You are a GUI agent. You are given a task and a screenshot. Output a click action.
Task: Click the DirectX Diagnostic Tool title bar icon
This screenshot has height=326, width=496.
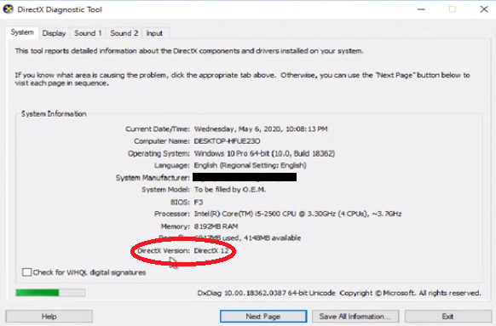9,9
